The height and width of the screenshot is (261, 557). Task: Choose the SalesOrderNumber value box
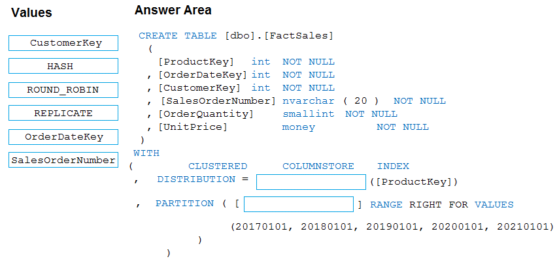click(63, 160)
